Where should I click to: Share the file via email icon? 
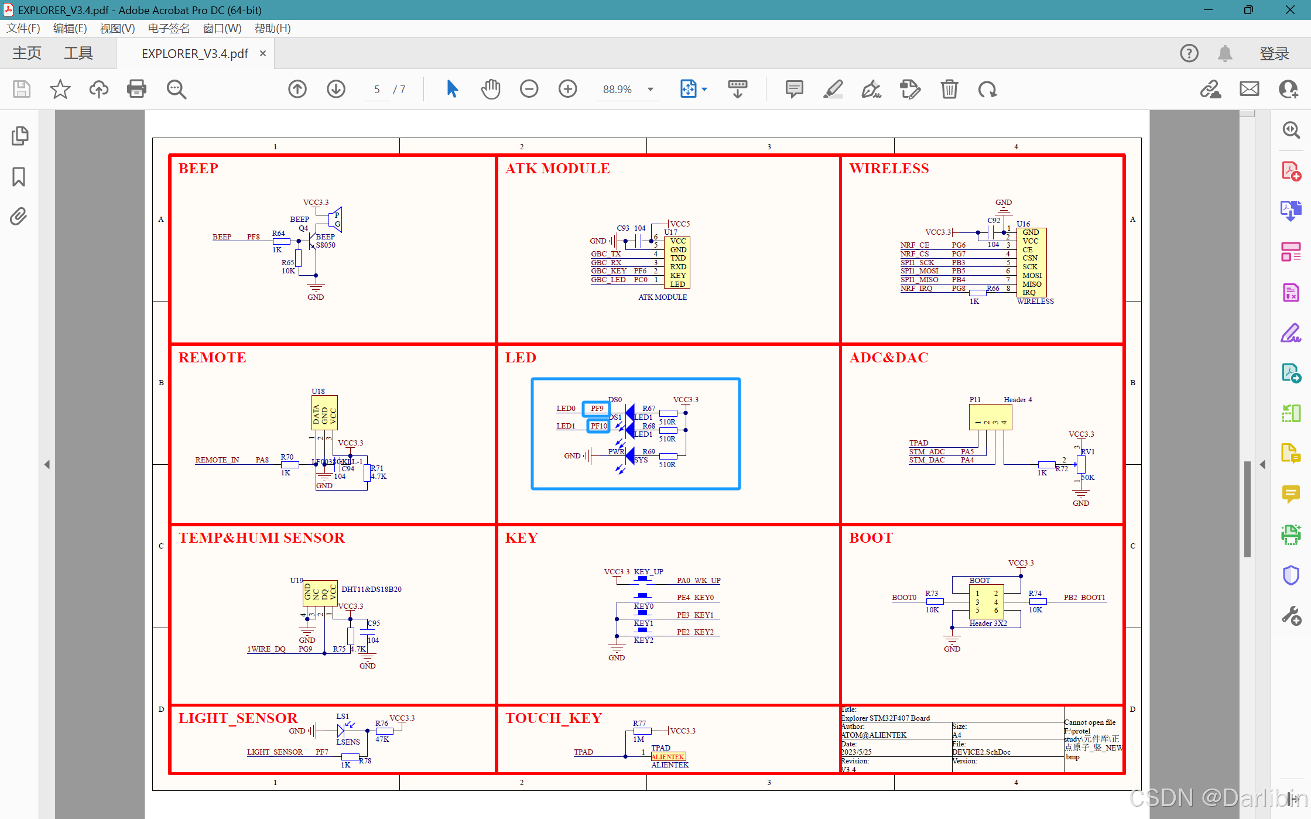(x=1249, y=89)
